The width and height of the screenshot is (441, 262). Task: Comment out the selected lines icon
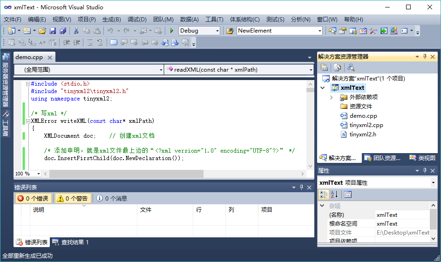click(90, 42)
